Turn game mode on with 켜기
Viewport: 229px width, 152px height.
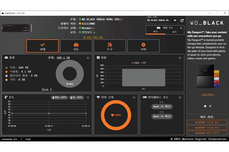coord(155,32)
